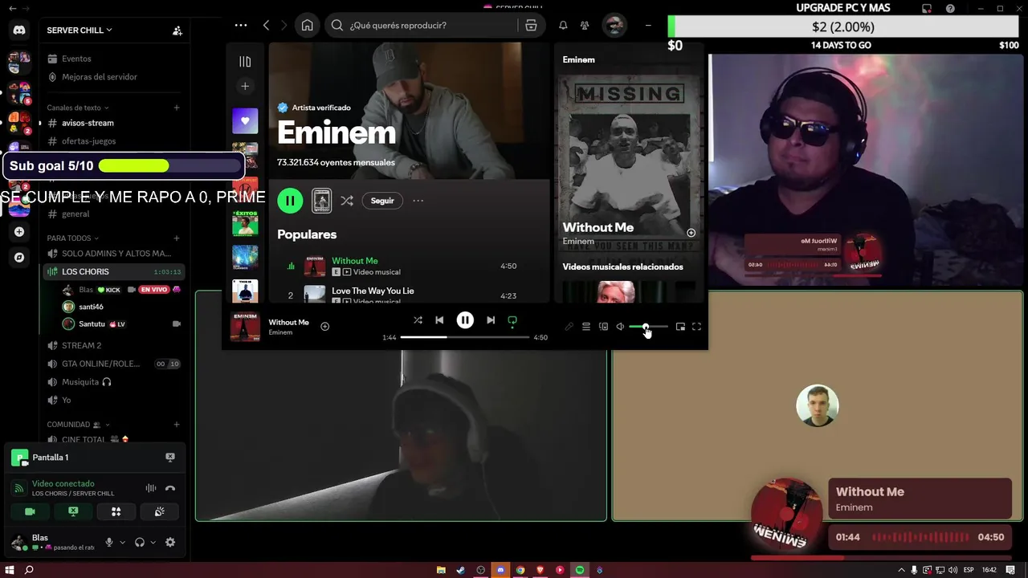
Task: Open connect to a device icon
Action: pyautogui.click(x=603, y=327)
